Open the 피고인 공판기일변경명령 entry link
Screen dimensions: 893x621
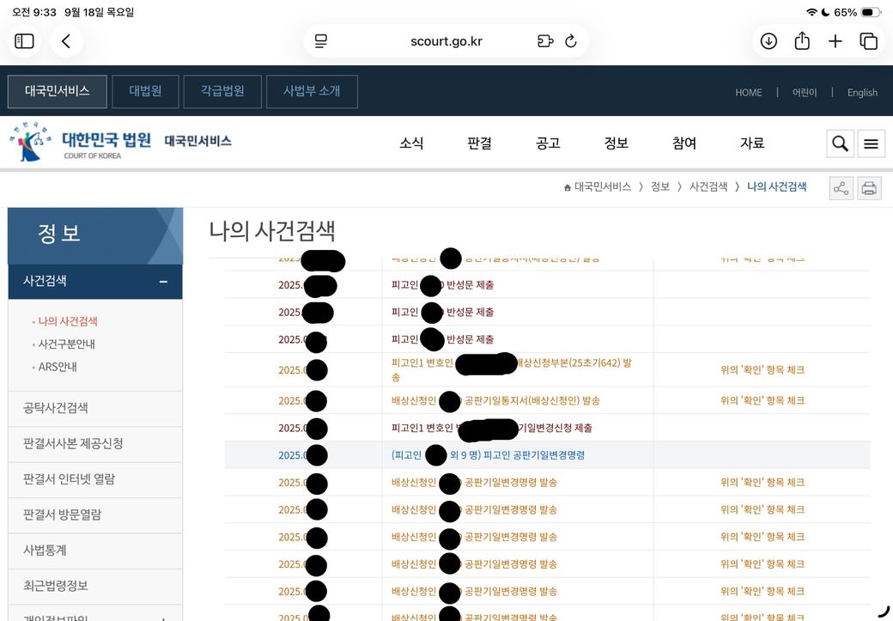(x=533, y=455)
